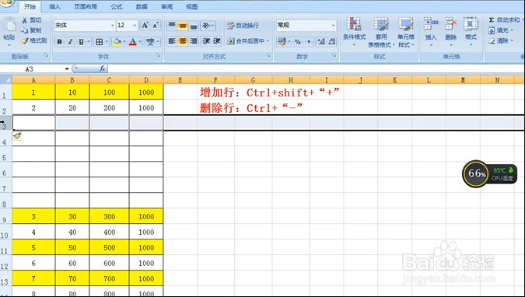
Task: Apply percent style
Action: tap(298, 41)
